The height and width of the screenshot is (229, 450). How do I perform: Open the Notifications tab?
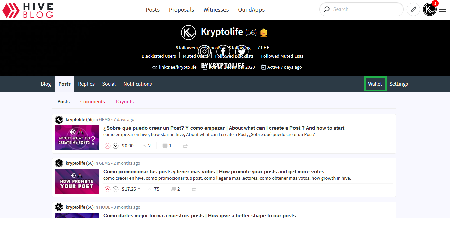pos(138,84)
